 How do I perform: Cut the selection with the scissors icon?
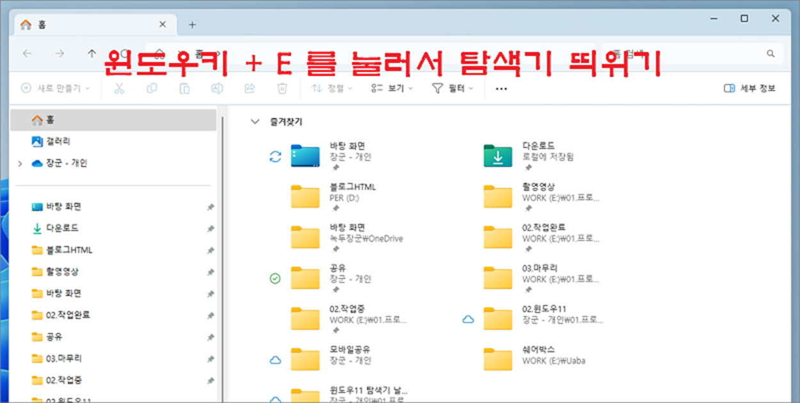pos(119,88)
